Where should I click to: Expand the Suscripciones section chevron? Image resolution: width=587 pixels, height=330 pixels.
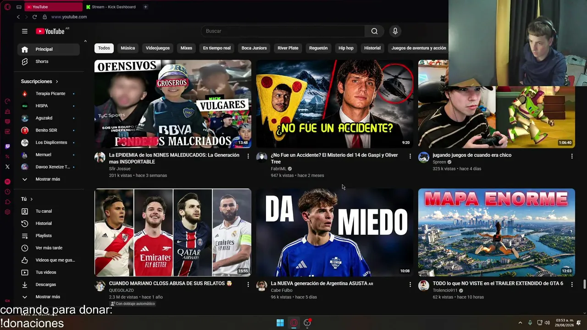(57, 82)
